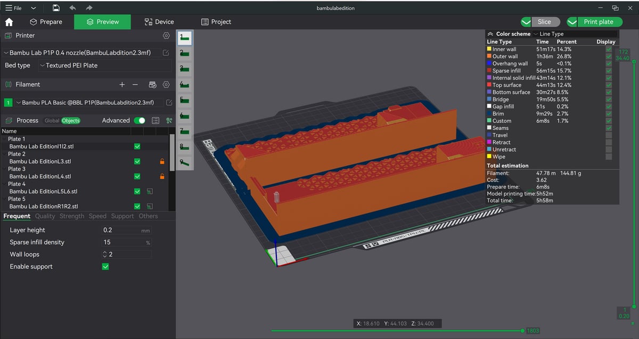
Task: Open the Speed settings tab
Action: 97,216
